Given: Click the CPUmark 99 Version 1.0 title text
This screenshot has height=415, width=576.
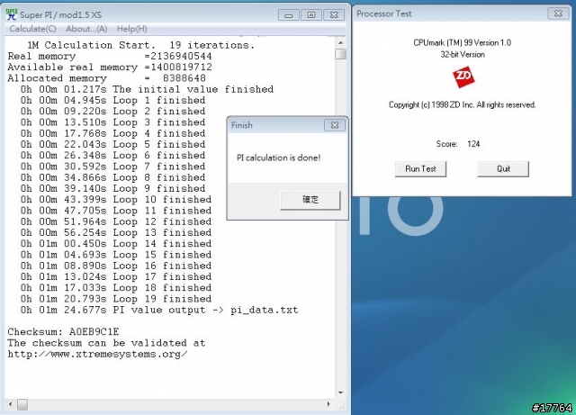Looking at the screenshot, I should coord(462,42).
